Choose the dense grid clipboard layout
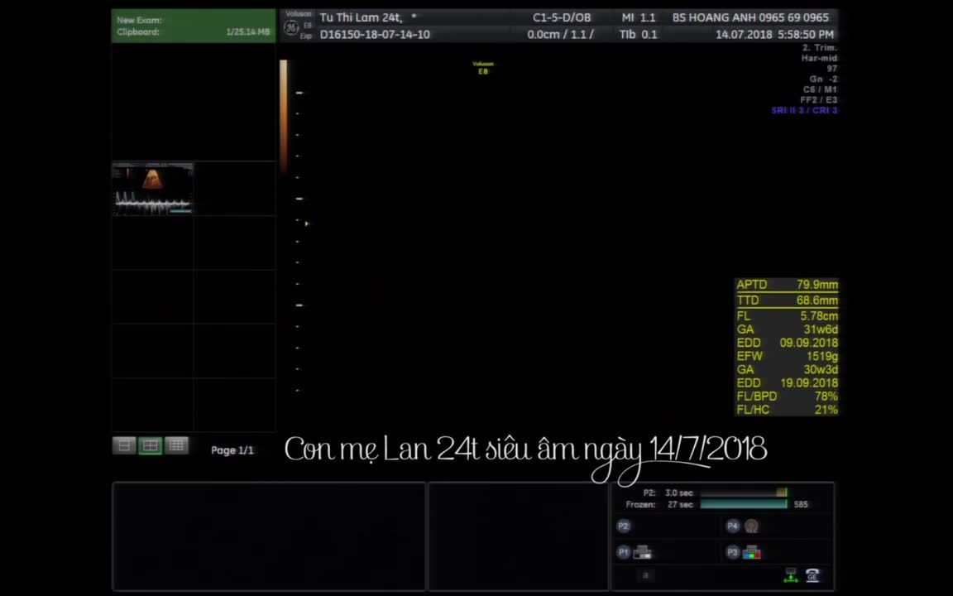 (176, 446)
